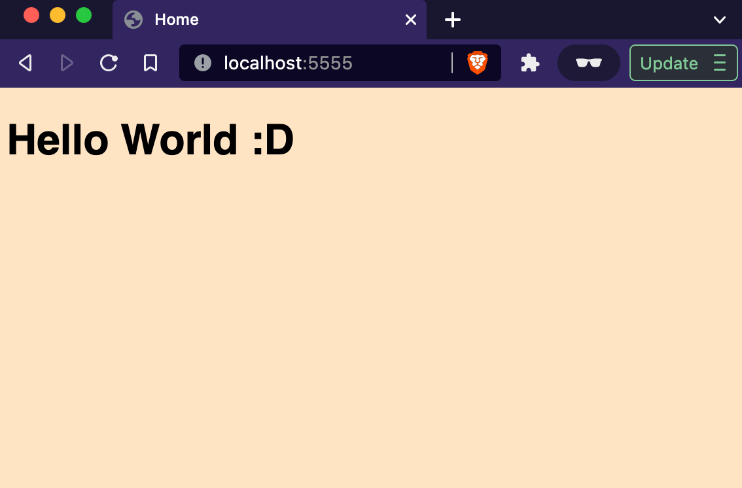This screenshot has width=742, height=488.
Task: Go back with the back arrow
Action: [25, 63]
